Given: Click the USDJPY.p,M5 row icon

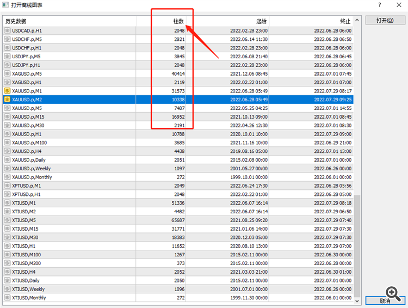Looking at the screenshot, I should point(7,56).
